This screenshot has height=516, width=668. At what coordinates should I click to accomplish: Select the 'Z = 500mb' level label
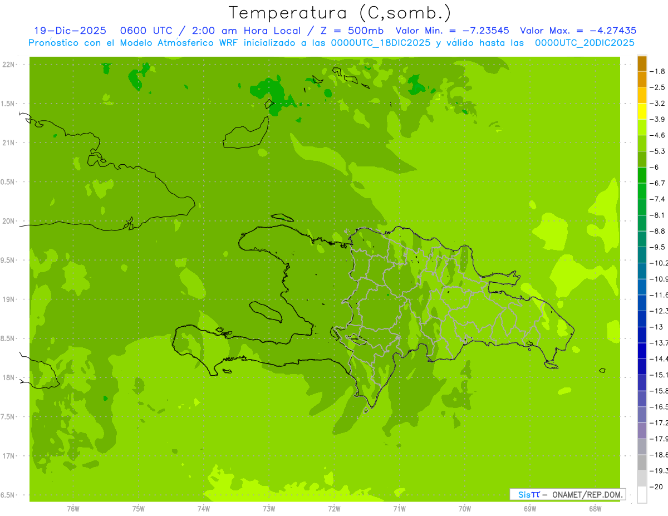(352, 31)
